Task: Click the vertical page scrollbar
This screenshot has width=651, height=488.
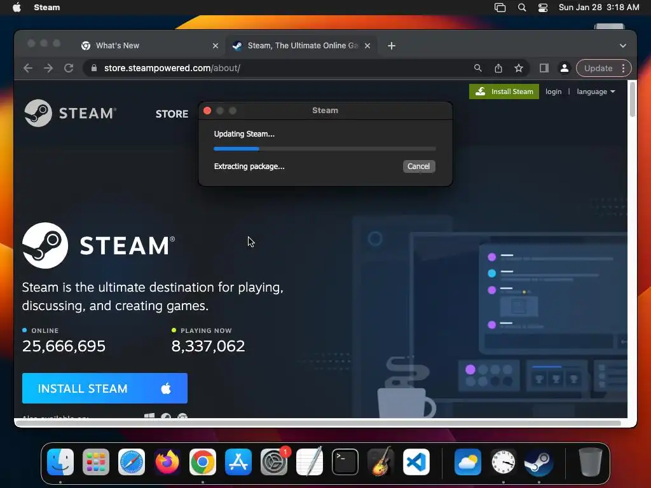Action: (x=632, y=100)
